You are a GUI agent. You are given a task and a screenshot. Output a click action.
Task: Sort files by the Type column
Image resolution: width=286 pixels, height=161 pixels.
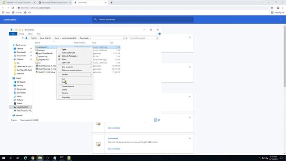[94, 43]
